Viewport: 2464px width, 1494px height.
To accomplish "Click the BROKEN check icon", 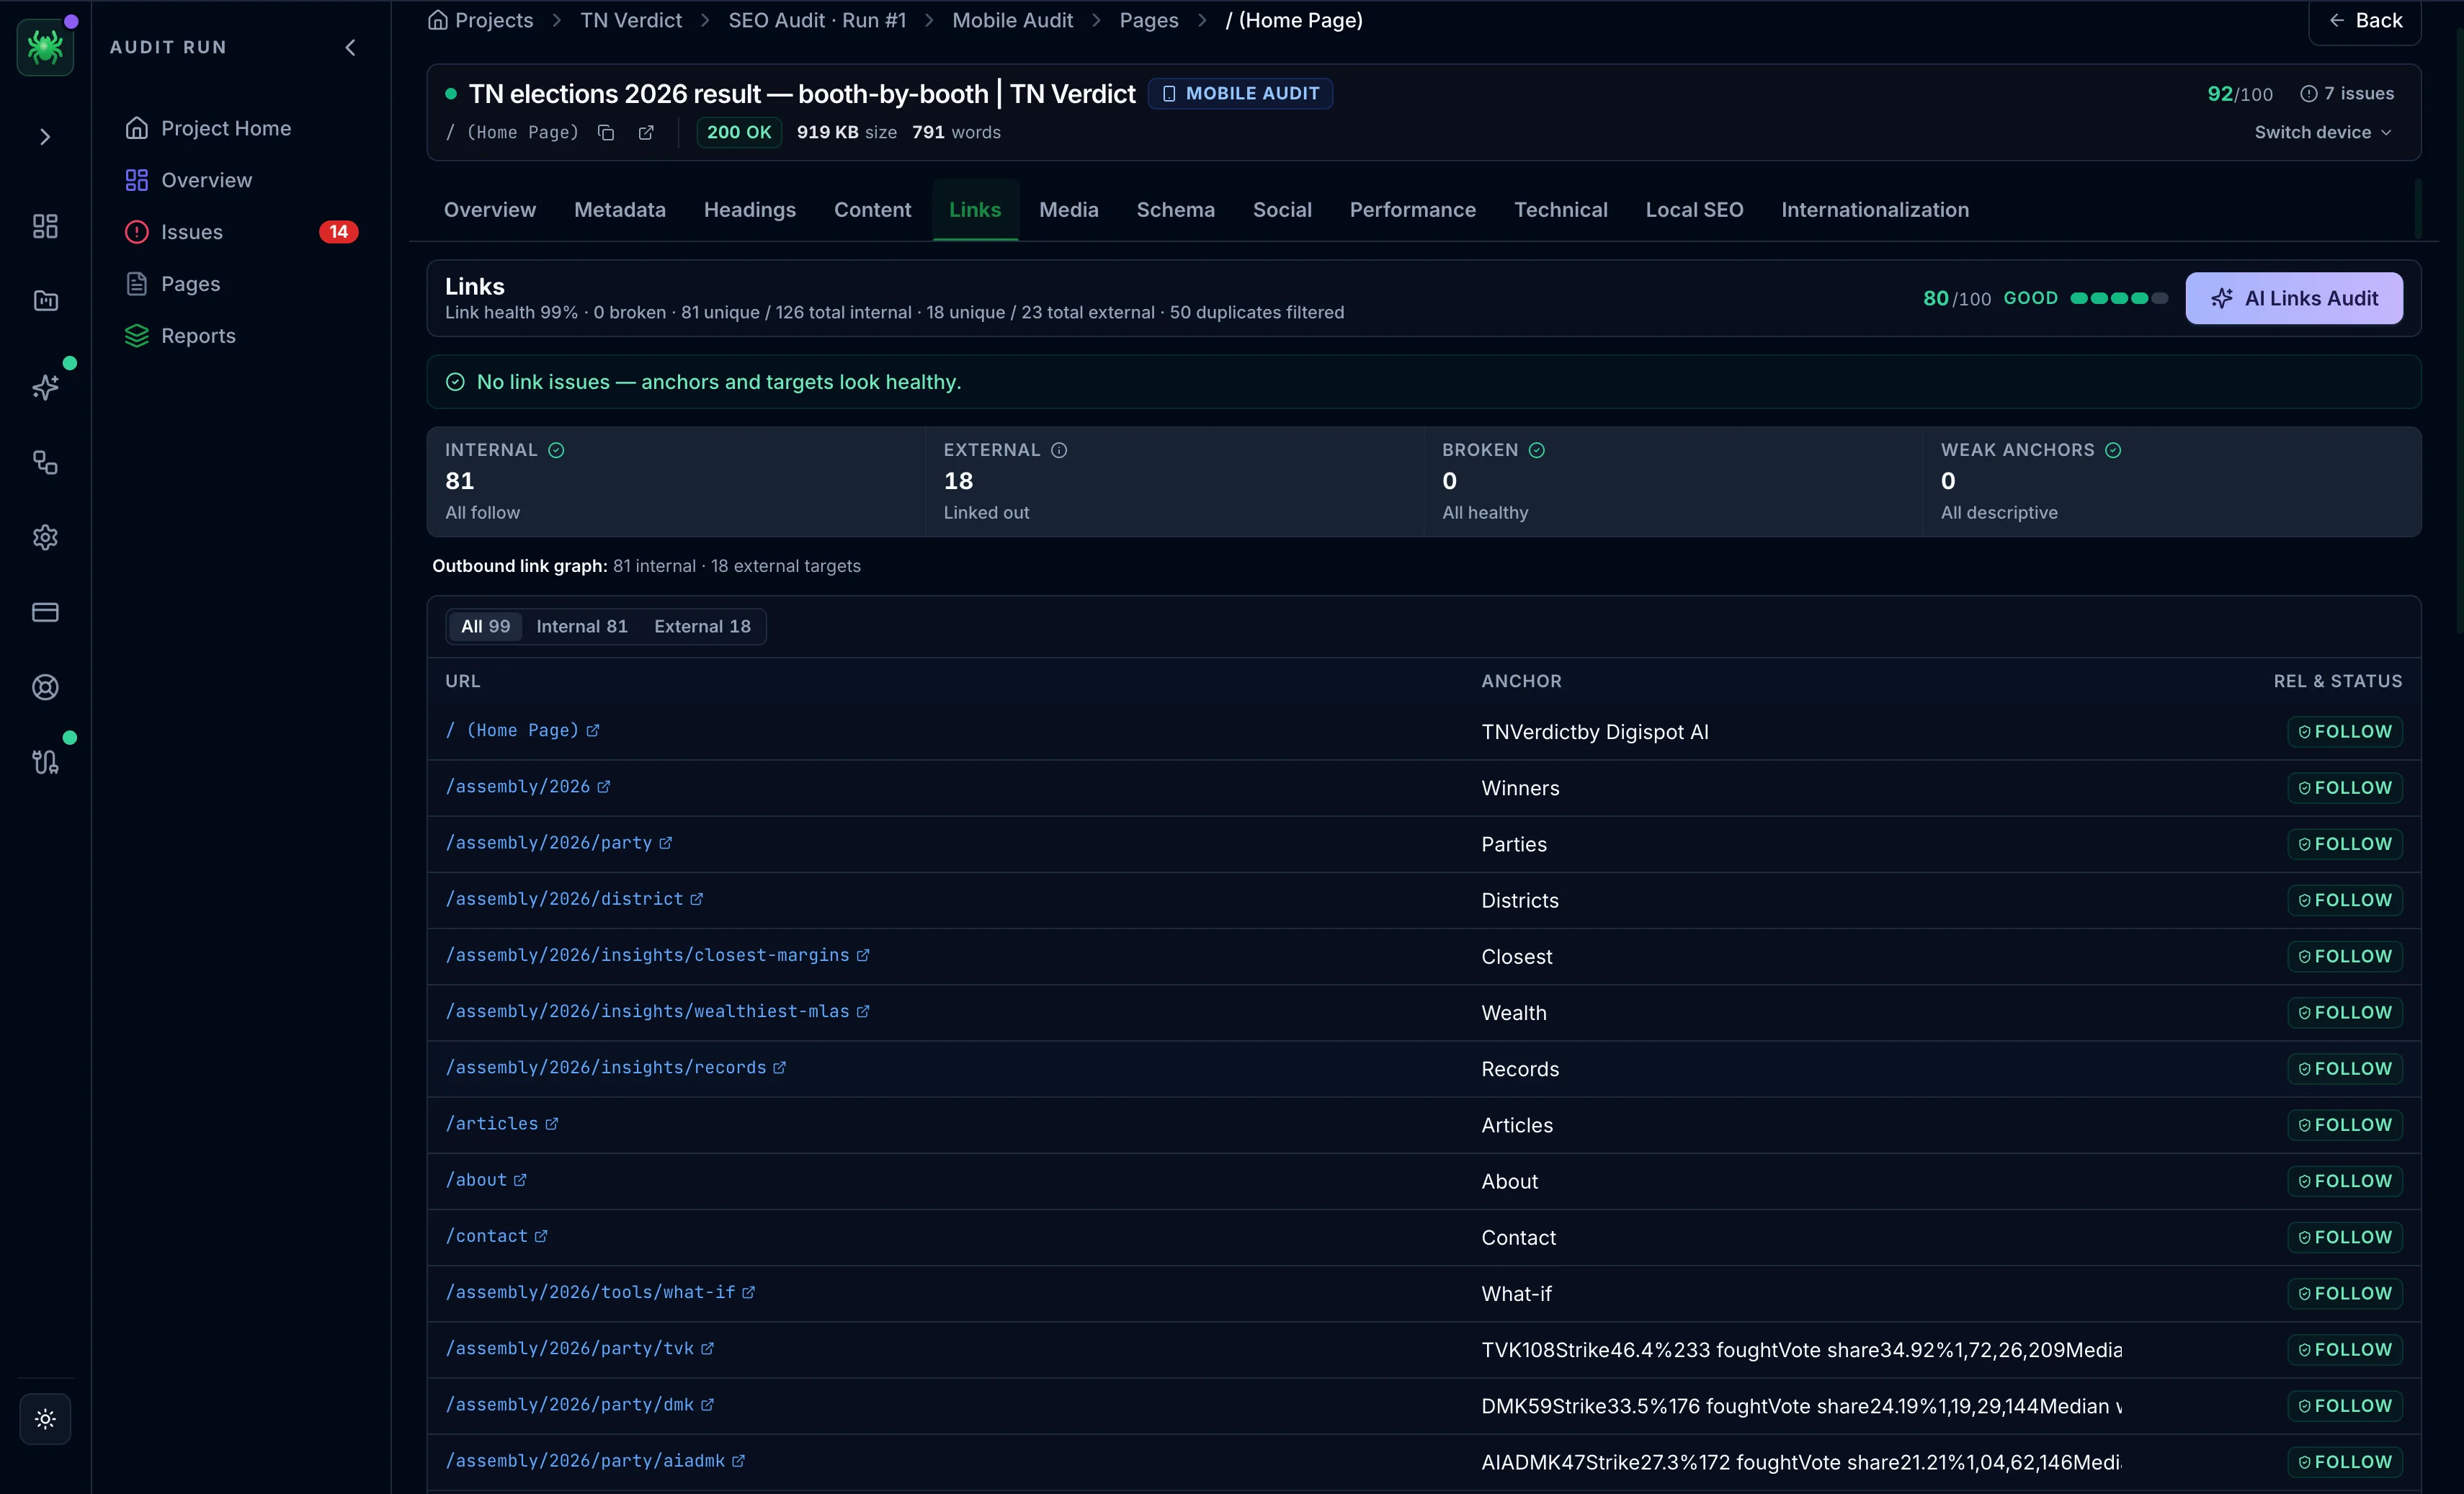I will [1537, 450].
